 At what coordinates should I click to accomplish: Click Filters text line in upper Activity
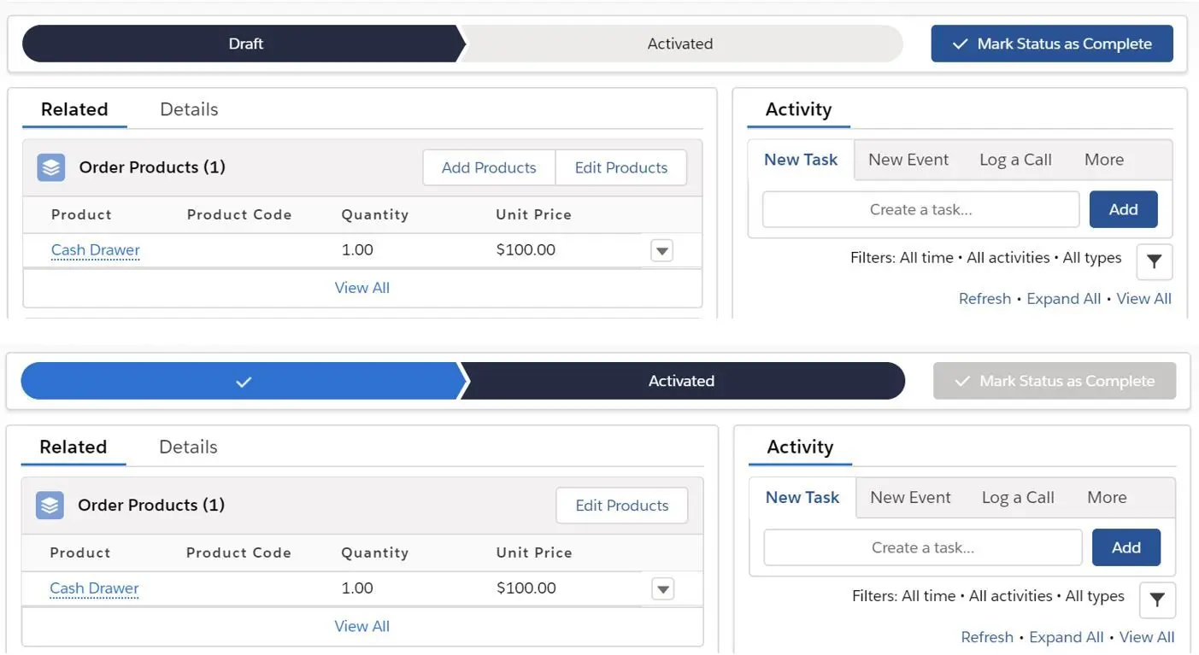pos(985,258)
